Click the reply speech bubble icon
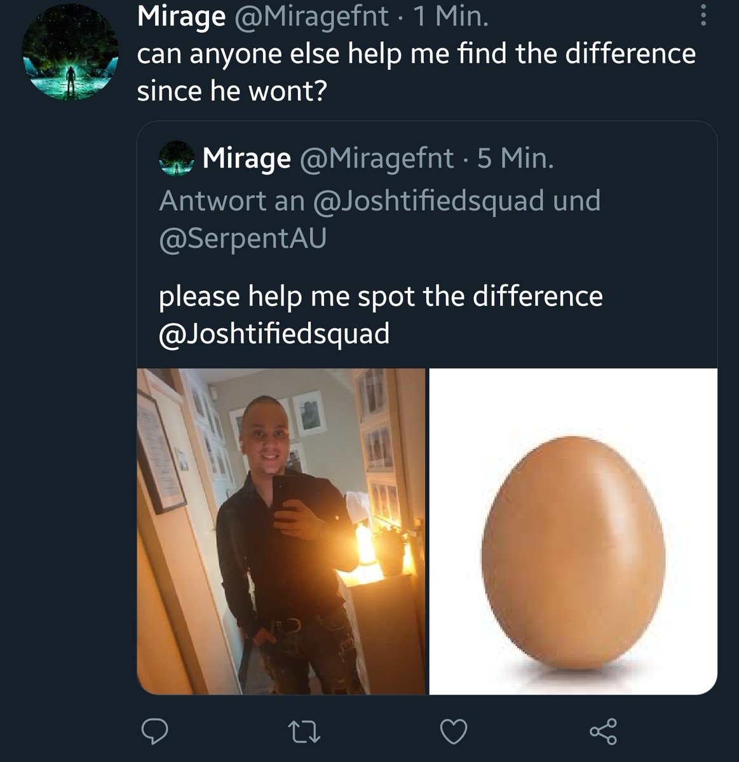 point(154,732)
